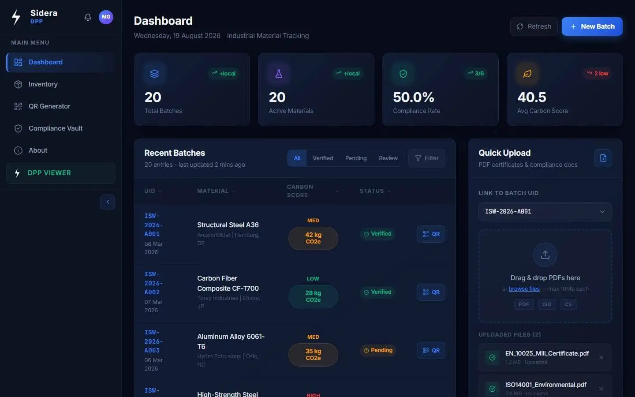
Task: Click the CE file type tag
Action: click(568, 304)
